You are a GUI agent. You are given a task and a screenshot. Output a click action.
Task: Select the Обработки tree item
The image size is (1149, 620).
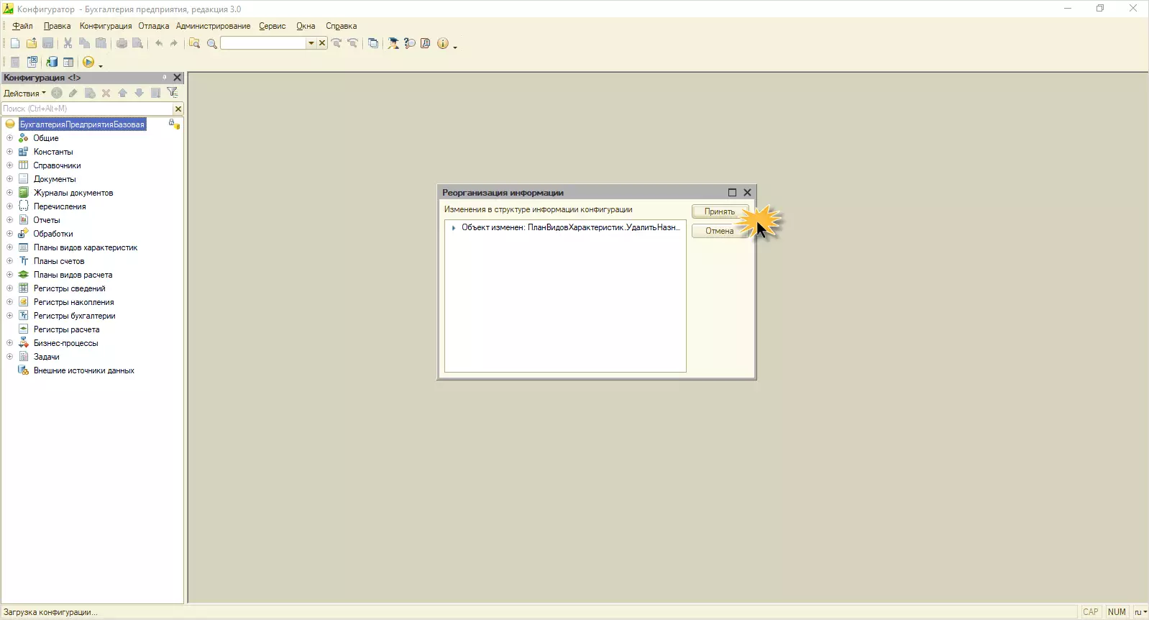pyautogui.click(x=53, y=234)
